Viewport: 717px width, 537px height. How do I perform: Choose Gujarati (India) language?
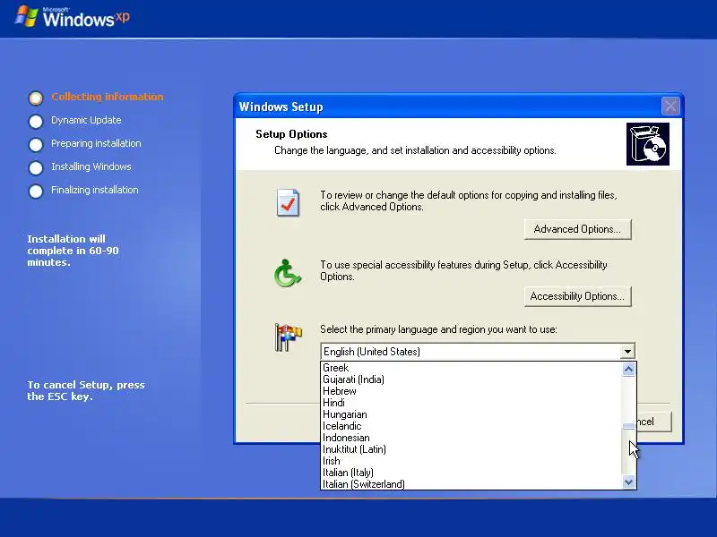coord(471,379)
